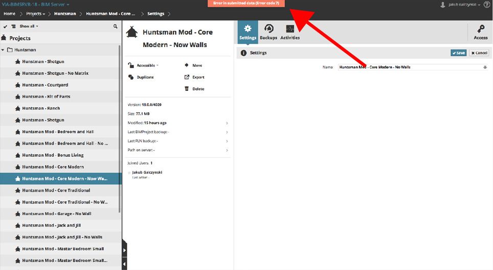
Task: Select Huntsman Mod - Core Modern - Now Walls row
Action: click(x=61, y=179)
